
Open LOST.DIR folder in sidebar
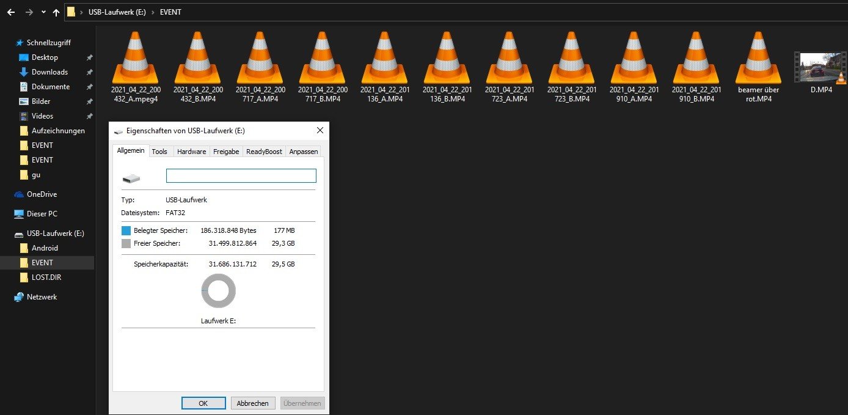[x=46, y=277]
